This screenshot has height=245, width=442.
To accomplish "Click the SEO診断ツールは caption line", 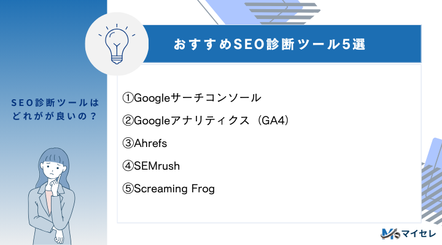I will 53,102.
